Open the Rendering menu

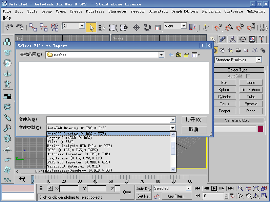click(x=211, y=12)
